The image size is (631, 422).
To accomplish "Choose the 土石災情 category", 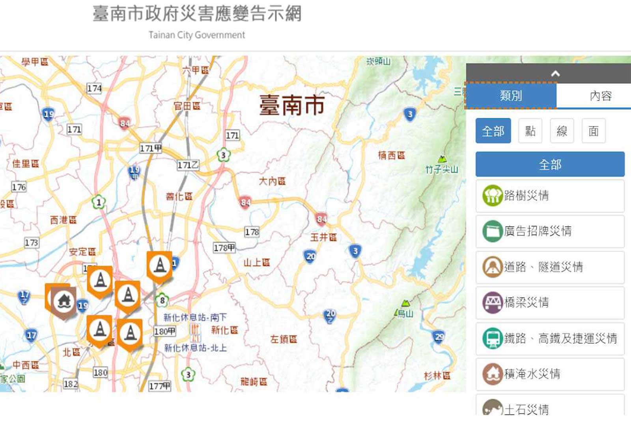I will (x=550, y=405).
